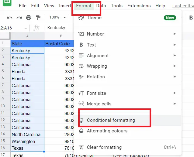Click the Bold B toolbar icon
This screenshot has width=194, height=157.
(x=191, y=18)
